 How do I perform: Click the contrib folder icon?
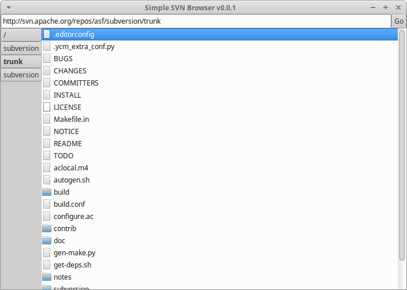47,228
